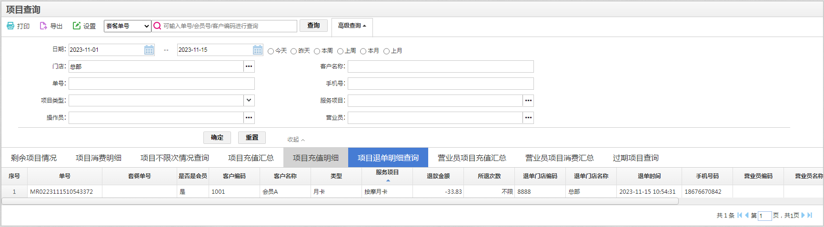Click the 退款金额 column header
Screen dimensions: 824x227
pos(438,176)
